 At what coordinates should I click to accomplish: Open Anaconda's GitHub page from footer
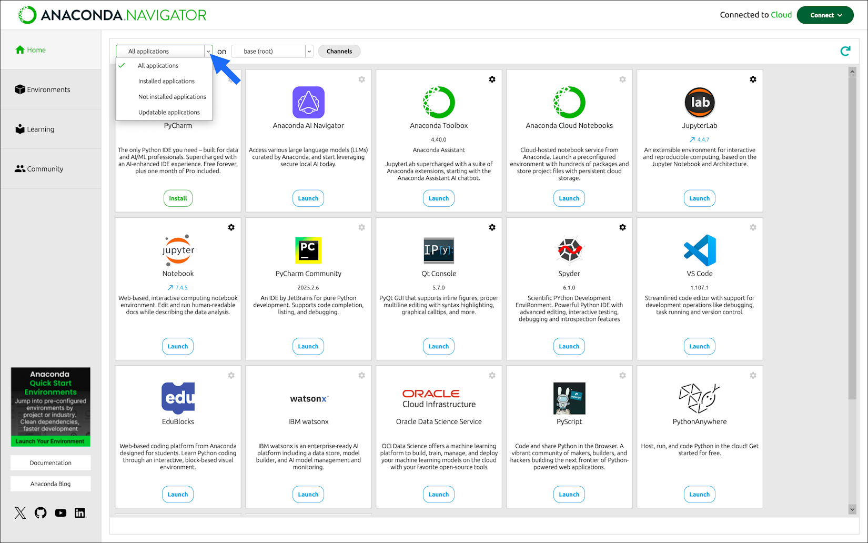click(41, 513)
